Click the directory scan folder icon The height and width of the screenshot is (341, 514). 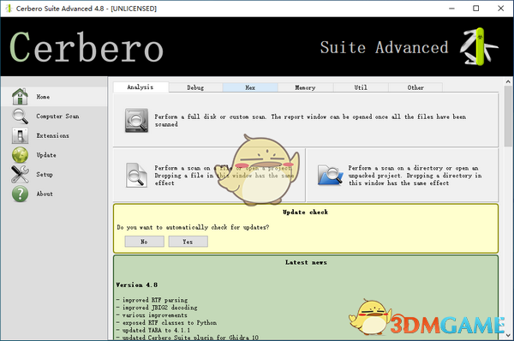pos(330,175)
